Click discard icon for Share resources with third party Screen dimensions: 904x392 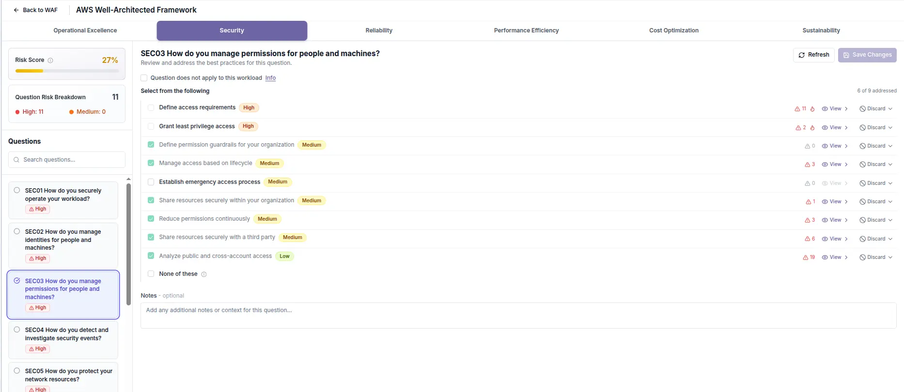[x=862, y=239]
